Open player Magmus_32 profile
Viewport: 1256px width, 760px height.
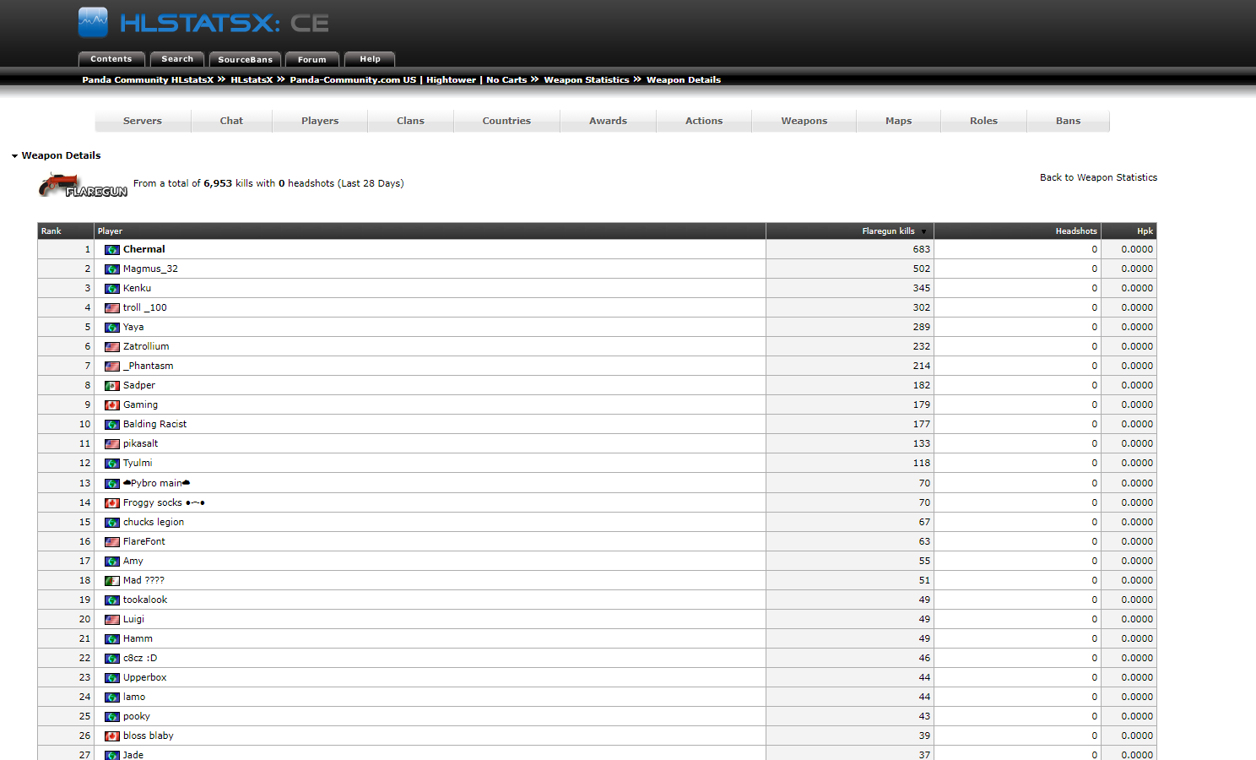tap(150, 269)
